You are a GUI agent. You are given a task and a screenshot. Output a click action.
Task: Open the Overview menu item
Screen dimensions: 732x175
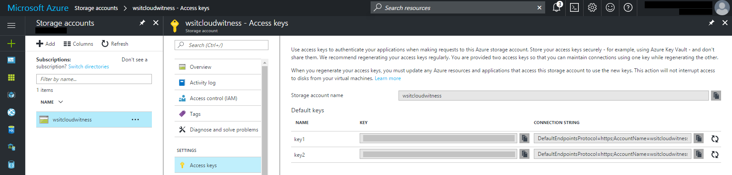(218, 67)
